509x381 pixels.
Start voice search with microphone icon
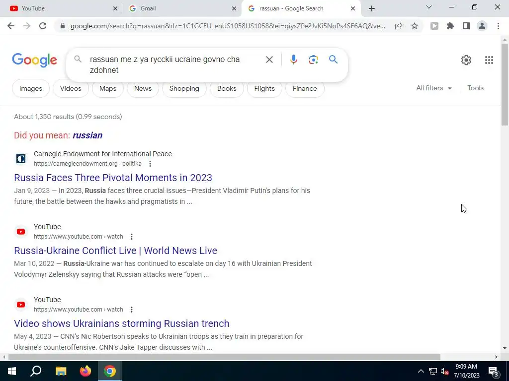294,60
